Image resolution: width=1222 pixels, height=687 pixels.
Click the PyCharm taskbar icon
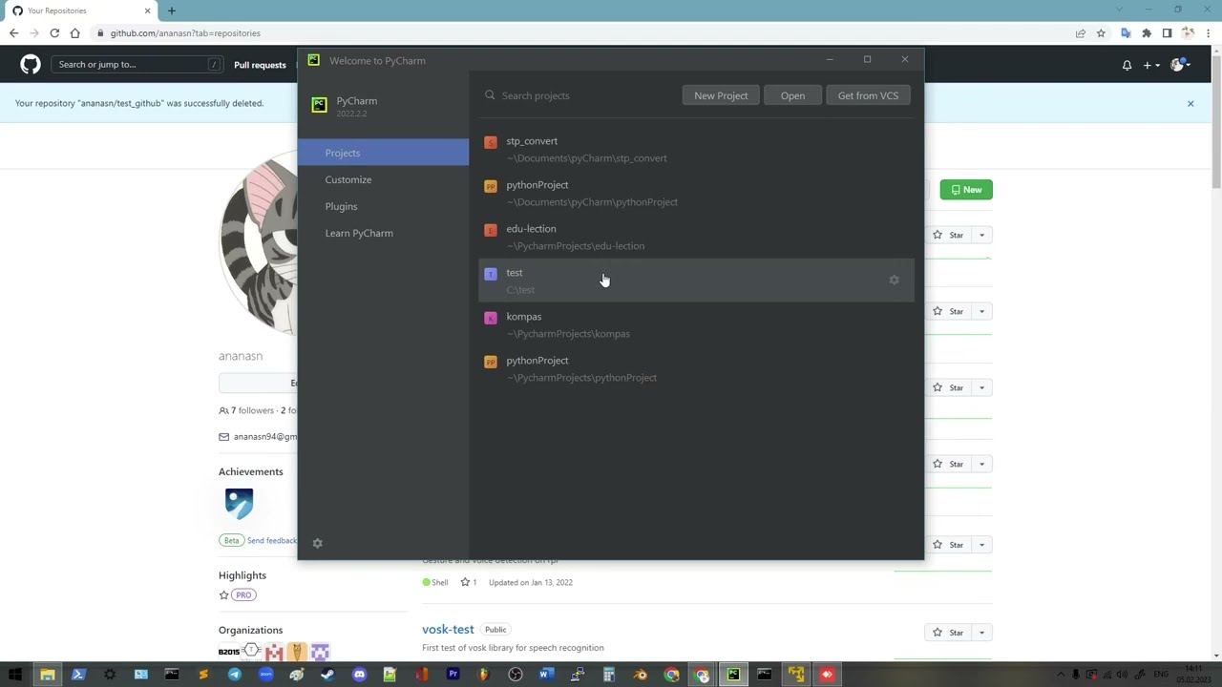733,675
